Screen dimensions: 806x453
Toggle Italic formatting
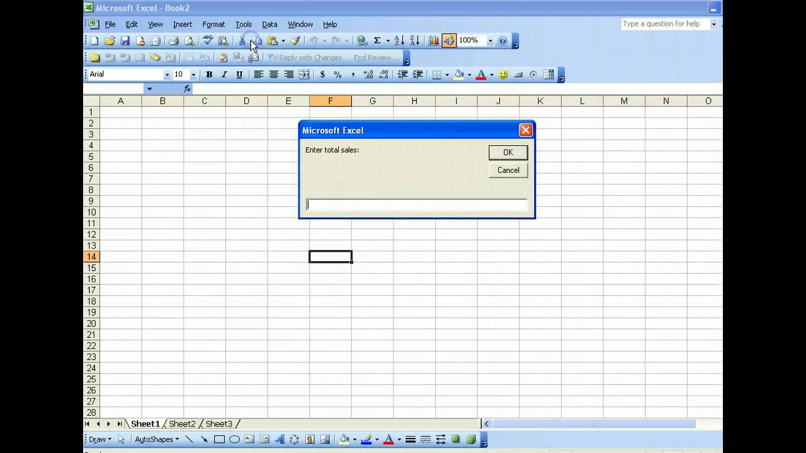(224, 74)
